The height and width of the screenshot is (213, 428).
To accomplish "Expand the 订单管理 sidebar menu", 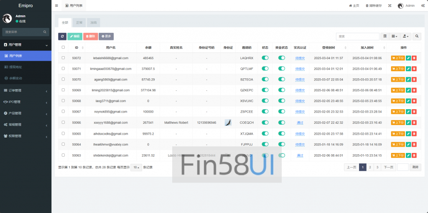I will coord(25,90).
